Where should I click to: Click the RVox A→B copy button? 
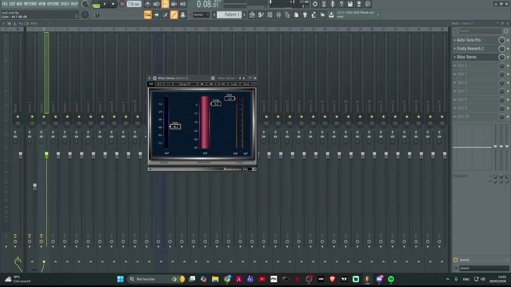click(x=222, y=84)
